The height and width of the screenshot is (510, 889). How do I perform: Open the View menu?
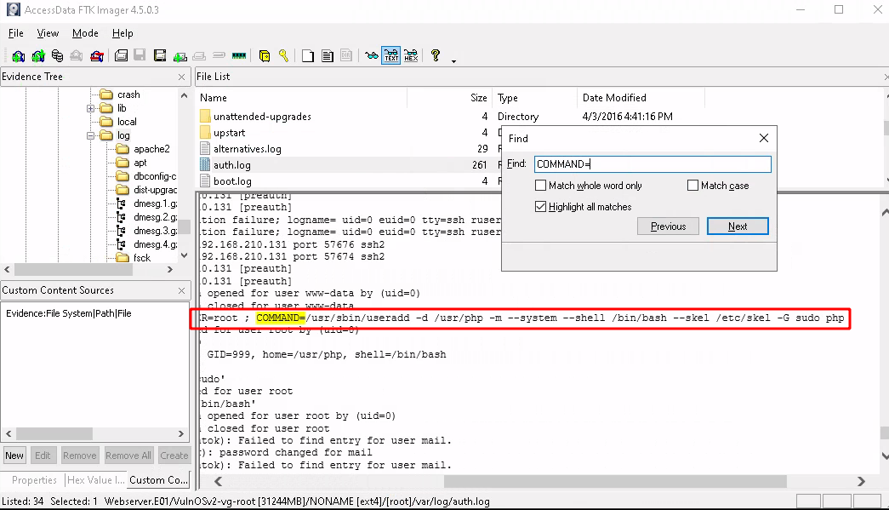[x=48, y=33]
